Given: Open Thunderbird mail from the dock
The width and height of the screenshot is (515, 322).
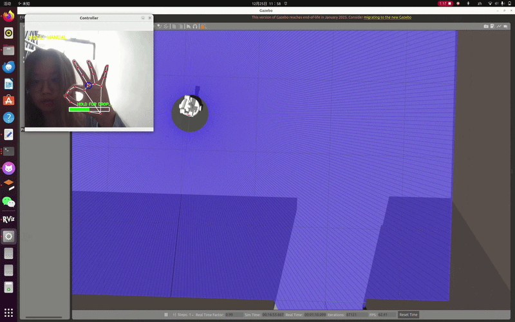Looking at the screenshot, I should pos(8,67).
